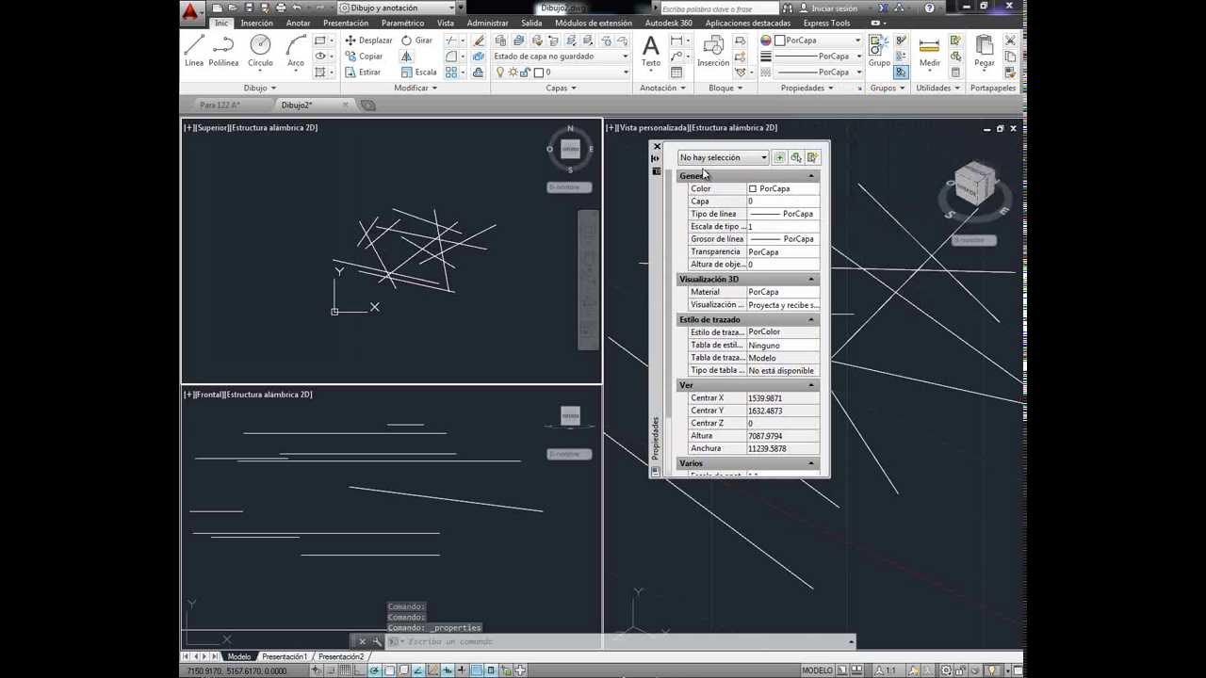
Task: Click the print icon in quick access toolbar
Action: click(x=281, y=8)
